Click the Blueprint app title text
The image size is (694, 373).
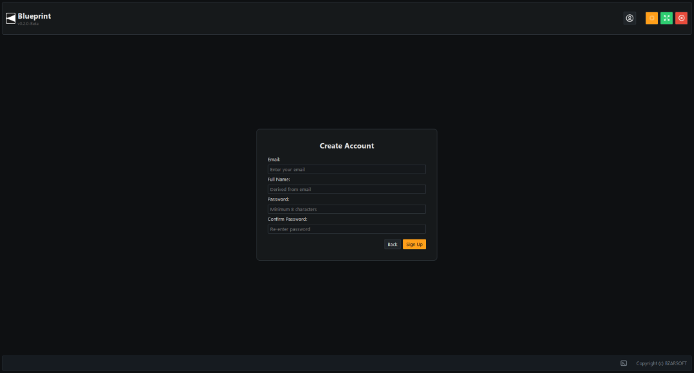coord(34,16)
